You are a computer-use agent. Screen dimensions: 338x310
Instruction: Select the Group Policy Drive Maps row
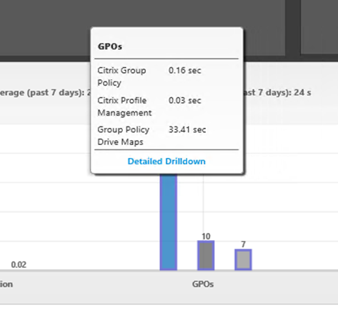166,136
